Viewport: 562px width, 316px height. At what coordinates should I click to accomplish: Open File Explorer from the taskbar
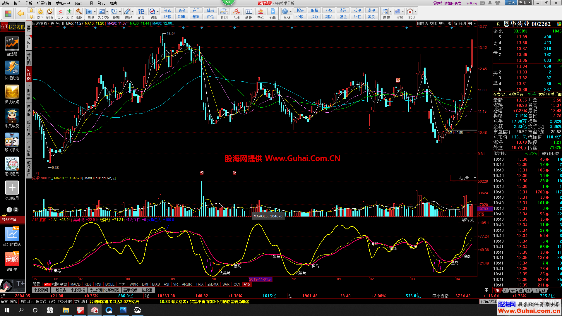(66, 310)
